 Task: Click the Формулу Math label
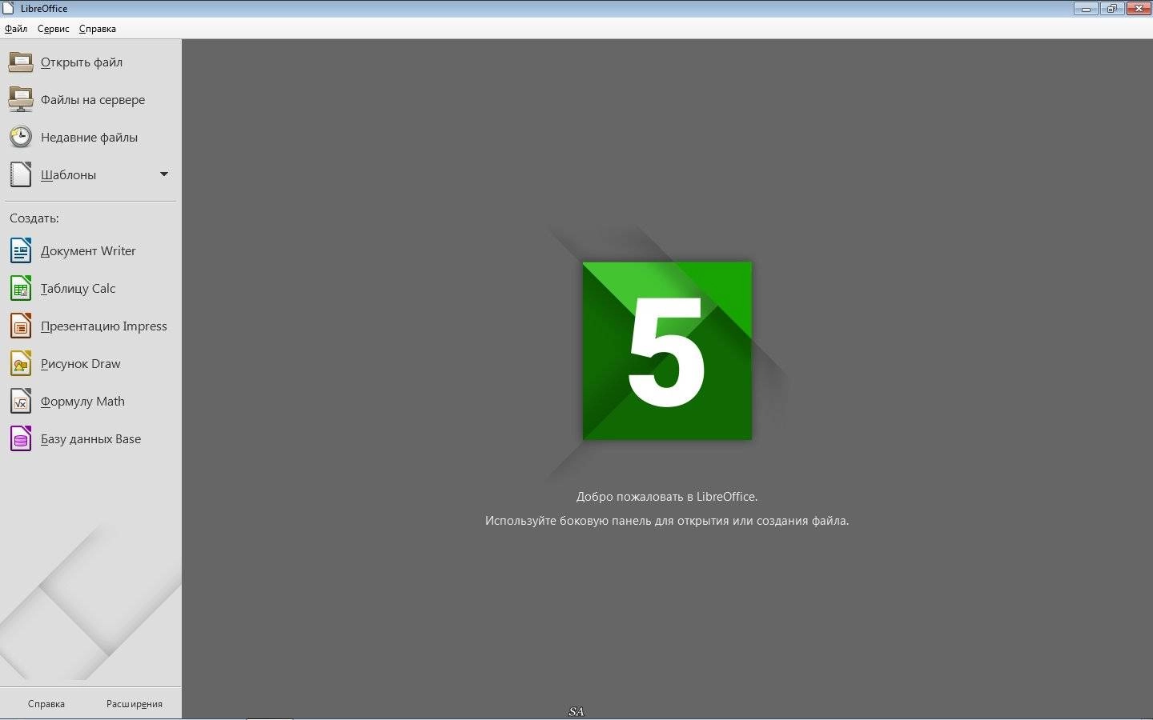click(82, 402)
